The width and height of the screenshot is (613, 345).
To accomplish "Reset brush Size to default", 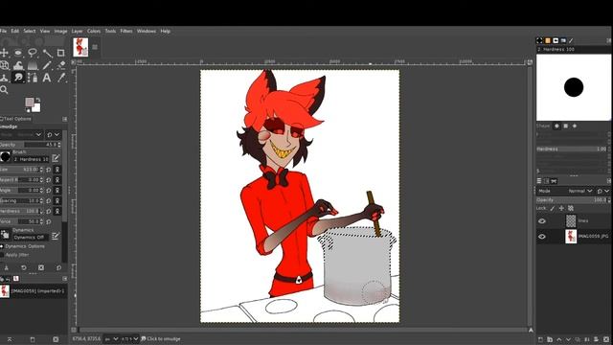I will [49, 170].
